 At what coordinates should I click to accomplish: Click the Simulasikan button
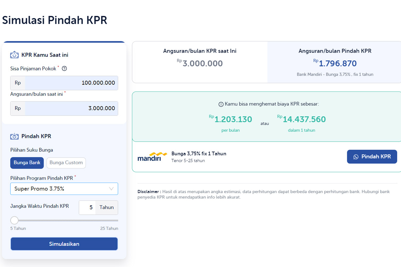tap(64, 244)
